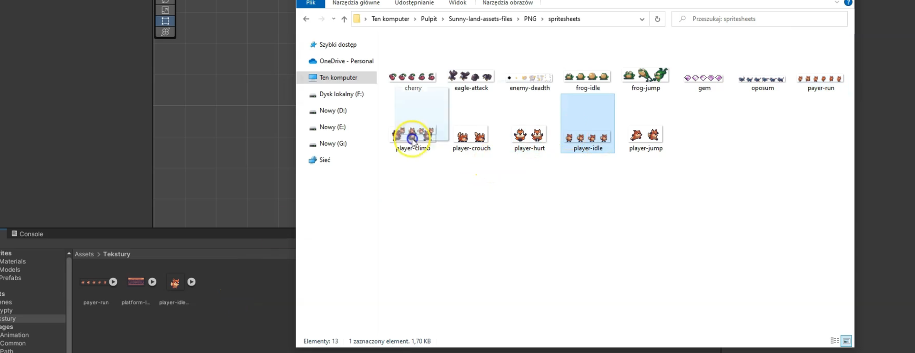Select Animation folder in Unity project tree
This screenshot has width=915, height=353.
(x=14, y=335)
